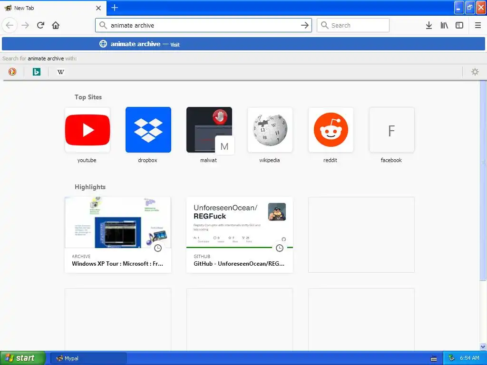487x365 pixels.
Task: Click the Top Sites section heading
Action: [x=88, y=97]
